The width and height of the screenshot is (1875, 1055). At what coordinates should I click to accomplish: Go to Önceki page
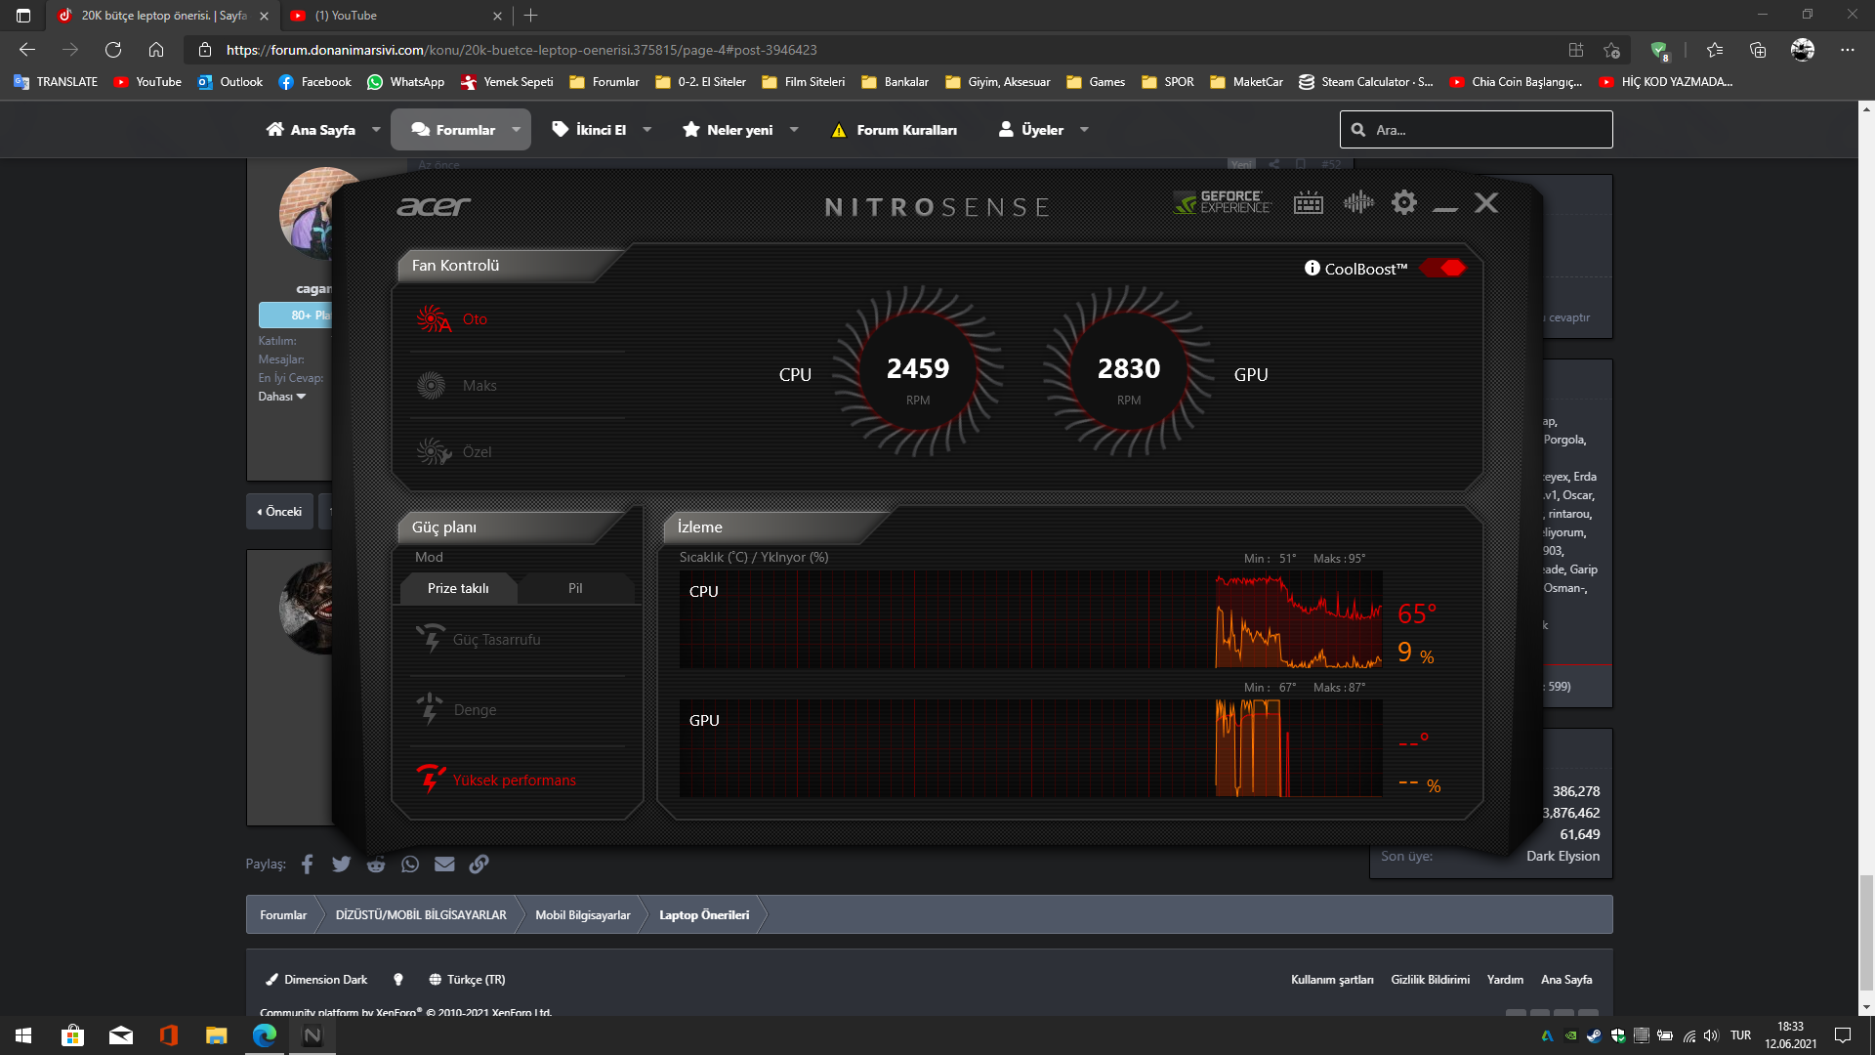[280, 512]
